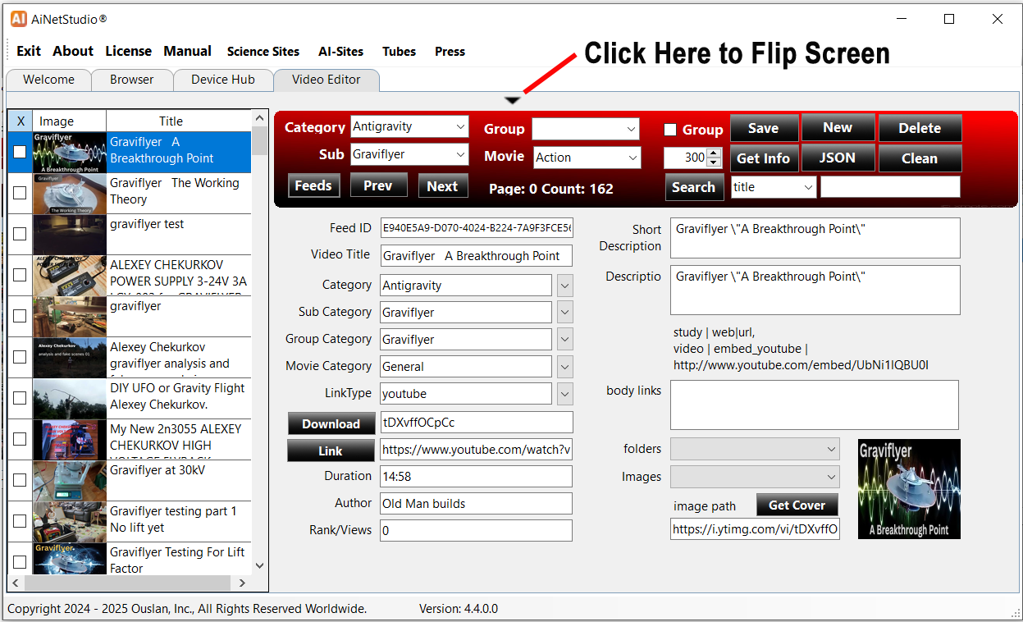This screenshot has width=1023, height=622.
Task: Check the box for Graviflyer A Breakthrough Point
Action: tap(20, 152)
